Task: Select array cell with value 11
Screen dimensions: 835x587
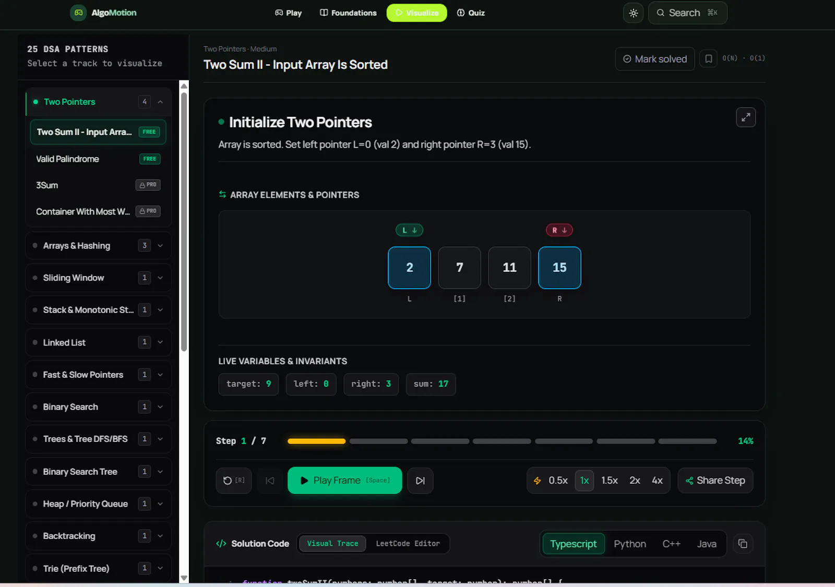Action: pyautogui.click(x=509, y=268)
